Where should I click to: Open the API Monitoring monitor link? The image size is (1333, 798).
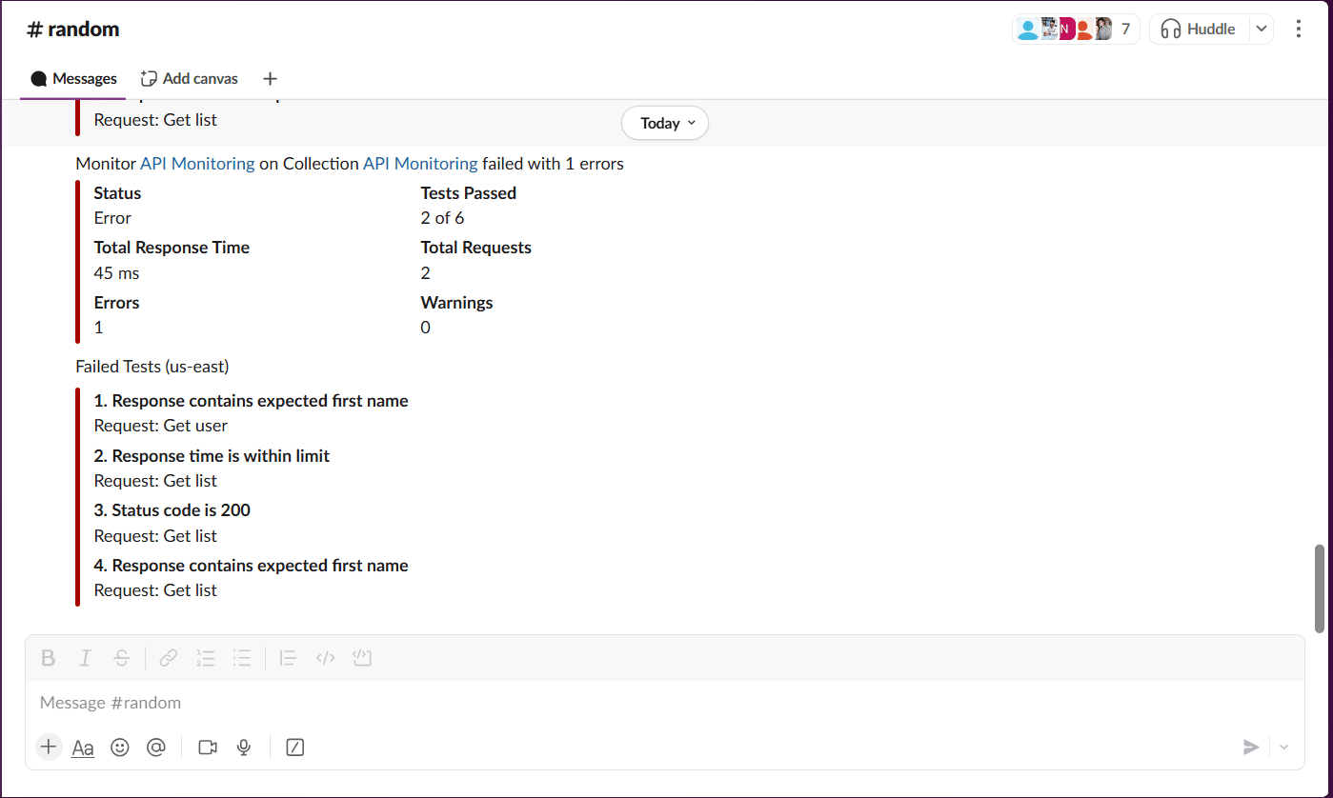tap(197, 164)
